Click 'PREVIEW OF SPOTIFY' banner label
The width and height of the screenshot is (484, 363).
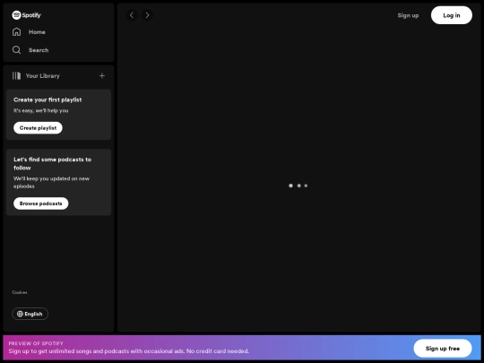tap(36, 343)
